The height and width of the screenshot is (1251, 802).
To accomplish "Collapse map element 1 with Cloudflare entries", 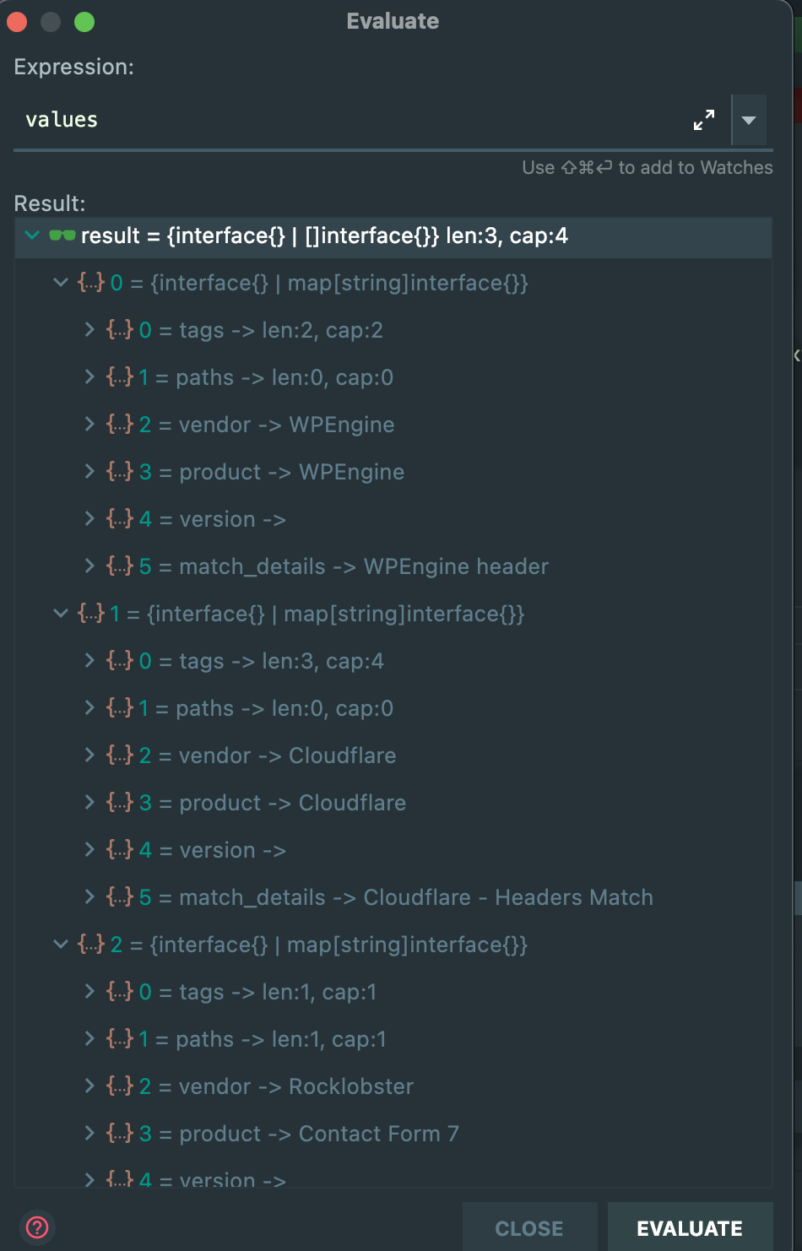I will (60, 614).
